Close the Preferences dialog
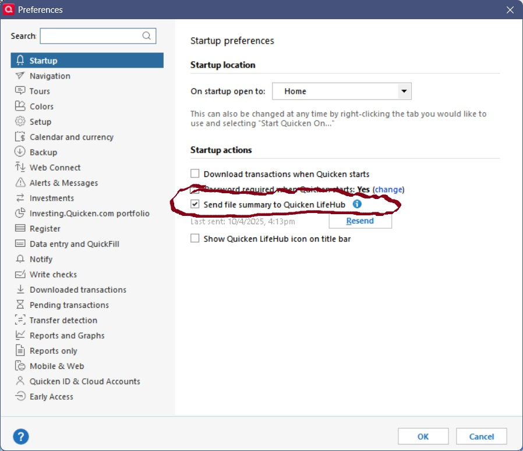This screenshot has height=451, width=523. coord(510,10)
